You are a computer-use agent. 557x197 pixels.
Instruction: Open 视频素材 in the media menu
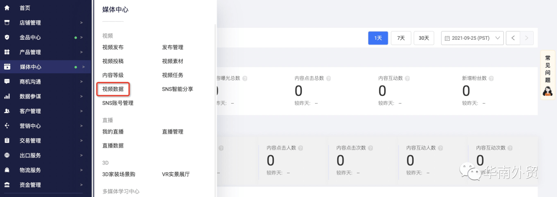(x=173, y=61)
